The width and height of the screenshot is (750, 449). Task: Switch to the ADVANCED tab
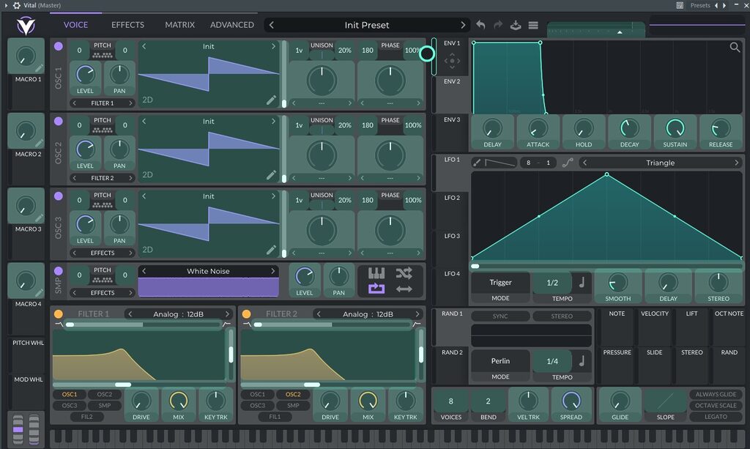click(232, 25)
